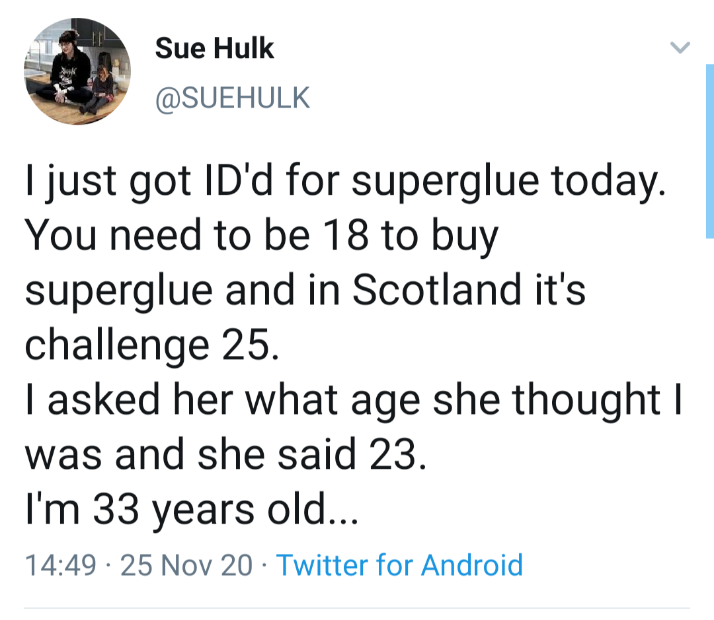Click the line "was and she said 23."

click(x=222, y=455)
